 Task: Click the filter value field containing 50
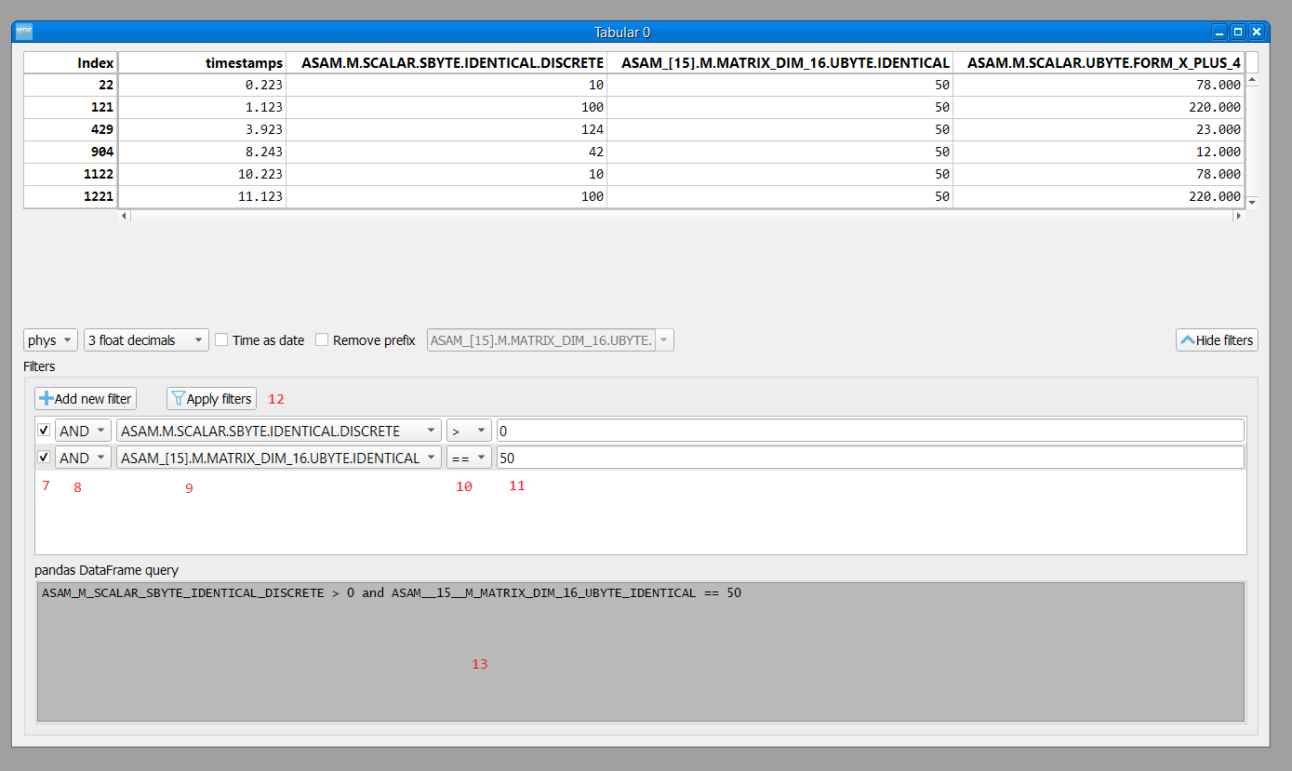[870, 458]
